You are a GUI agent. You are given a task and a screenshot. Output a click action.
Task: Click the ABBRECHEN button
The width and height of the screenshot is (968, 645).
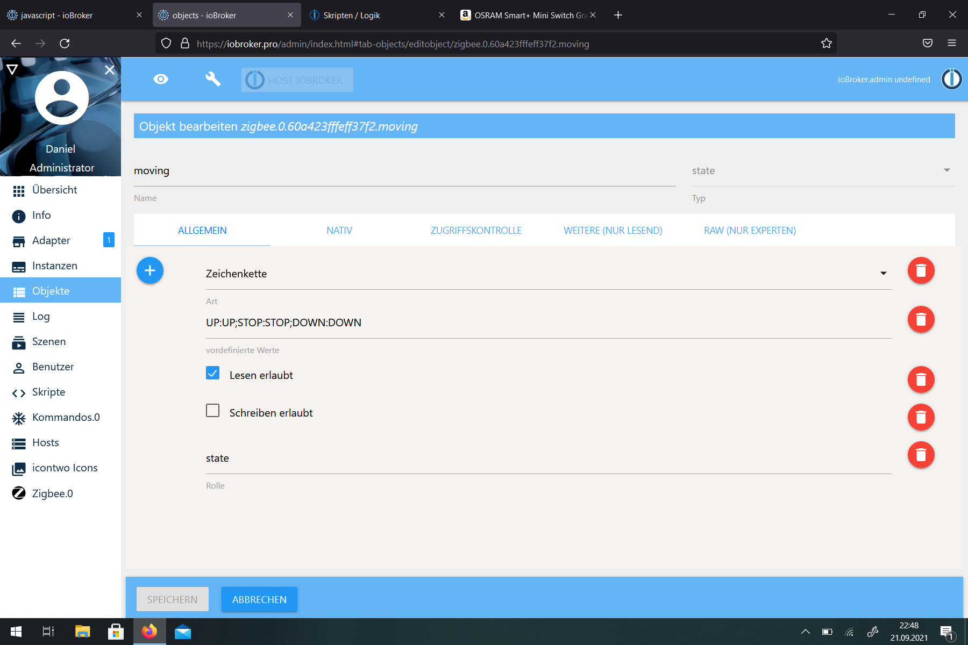pyautogui.click(x=259, y=599)
